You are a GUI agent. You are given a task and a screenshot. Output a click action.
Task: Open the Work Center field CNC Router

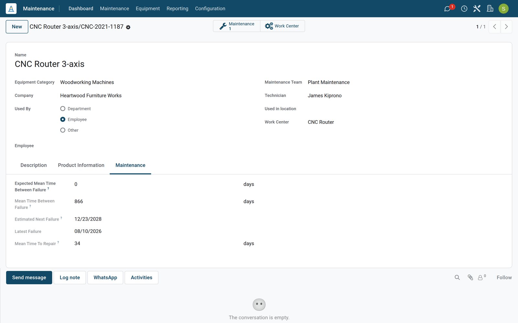[x=405, y=122]
